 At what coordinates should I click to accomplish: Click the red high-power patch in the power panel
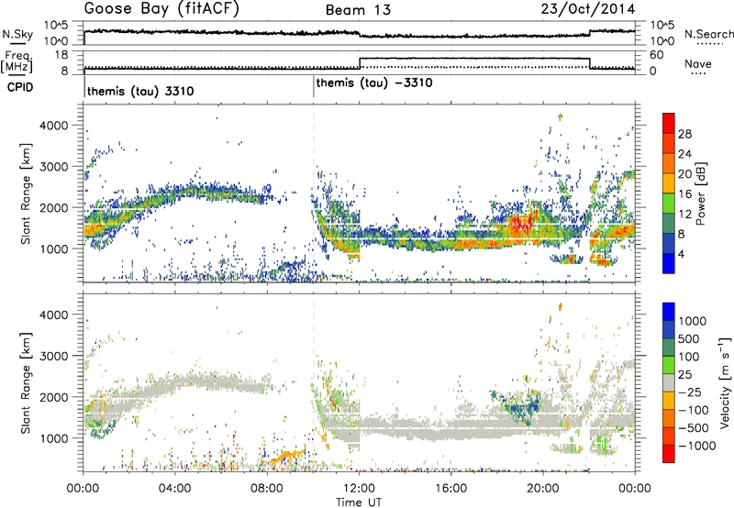coord(522,225)
